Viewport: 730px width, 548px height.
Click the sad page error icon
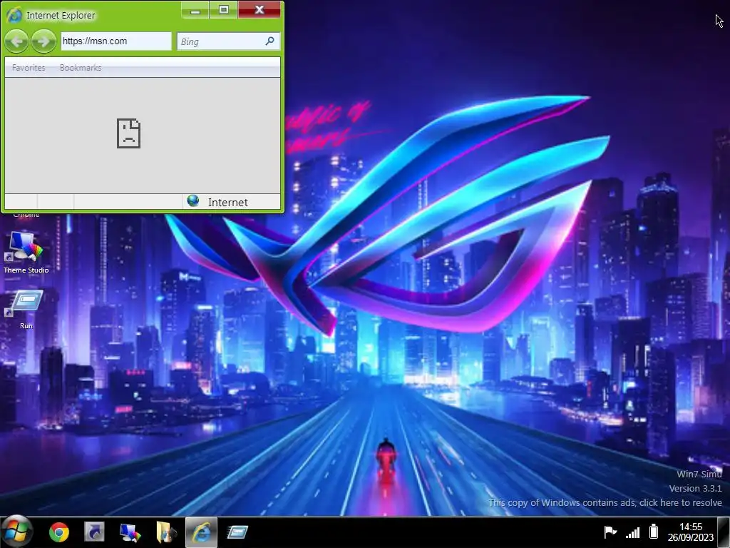tap(128, 133)
